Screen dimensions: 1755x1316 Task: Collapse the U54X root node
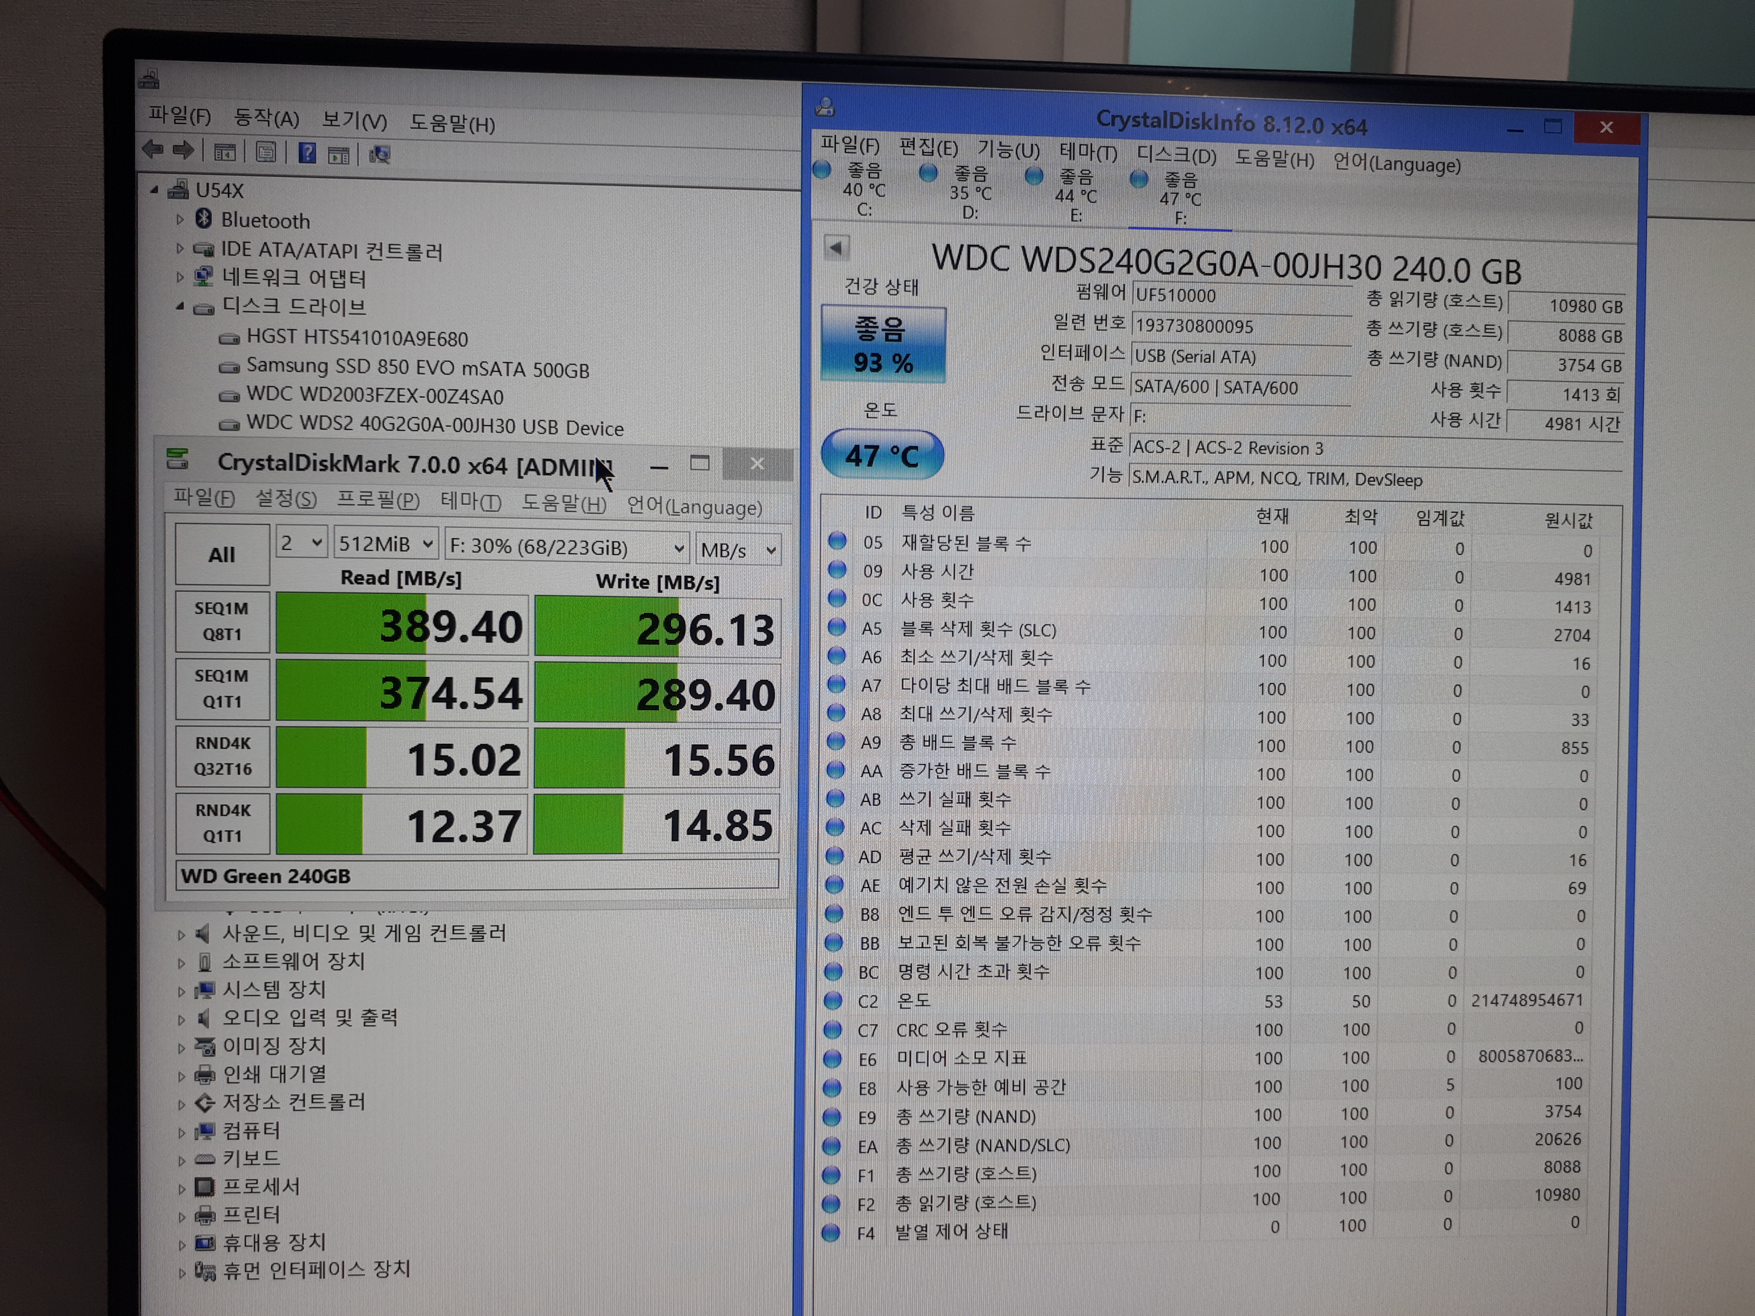(x=154, y=190)
